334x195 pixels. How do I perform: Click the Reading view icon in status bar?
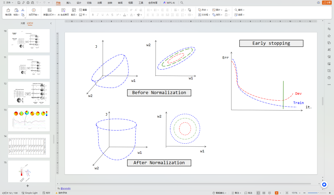pos(270,193)
